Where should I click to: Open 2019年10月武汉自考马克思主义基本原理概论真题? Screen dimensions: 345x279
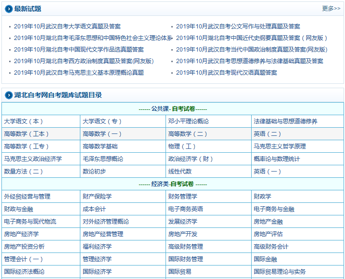point(79,72)
